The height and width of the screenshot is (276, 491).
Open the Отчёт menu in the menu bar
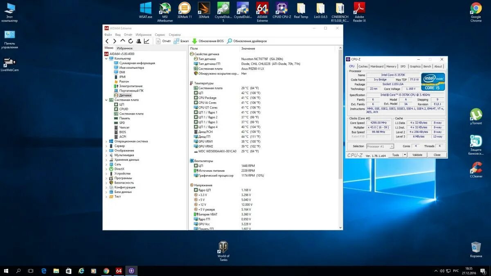click(128, 35)
